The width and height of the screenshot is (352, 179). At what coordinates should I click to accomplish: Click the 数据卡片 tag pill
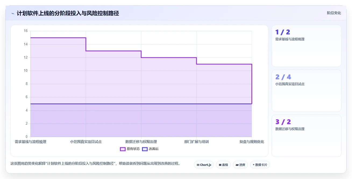tap(260, 165)
